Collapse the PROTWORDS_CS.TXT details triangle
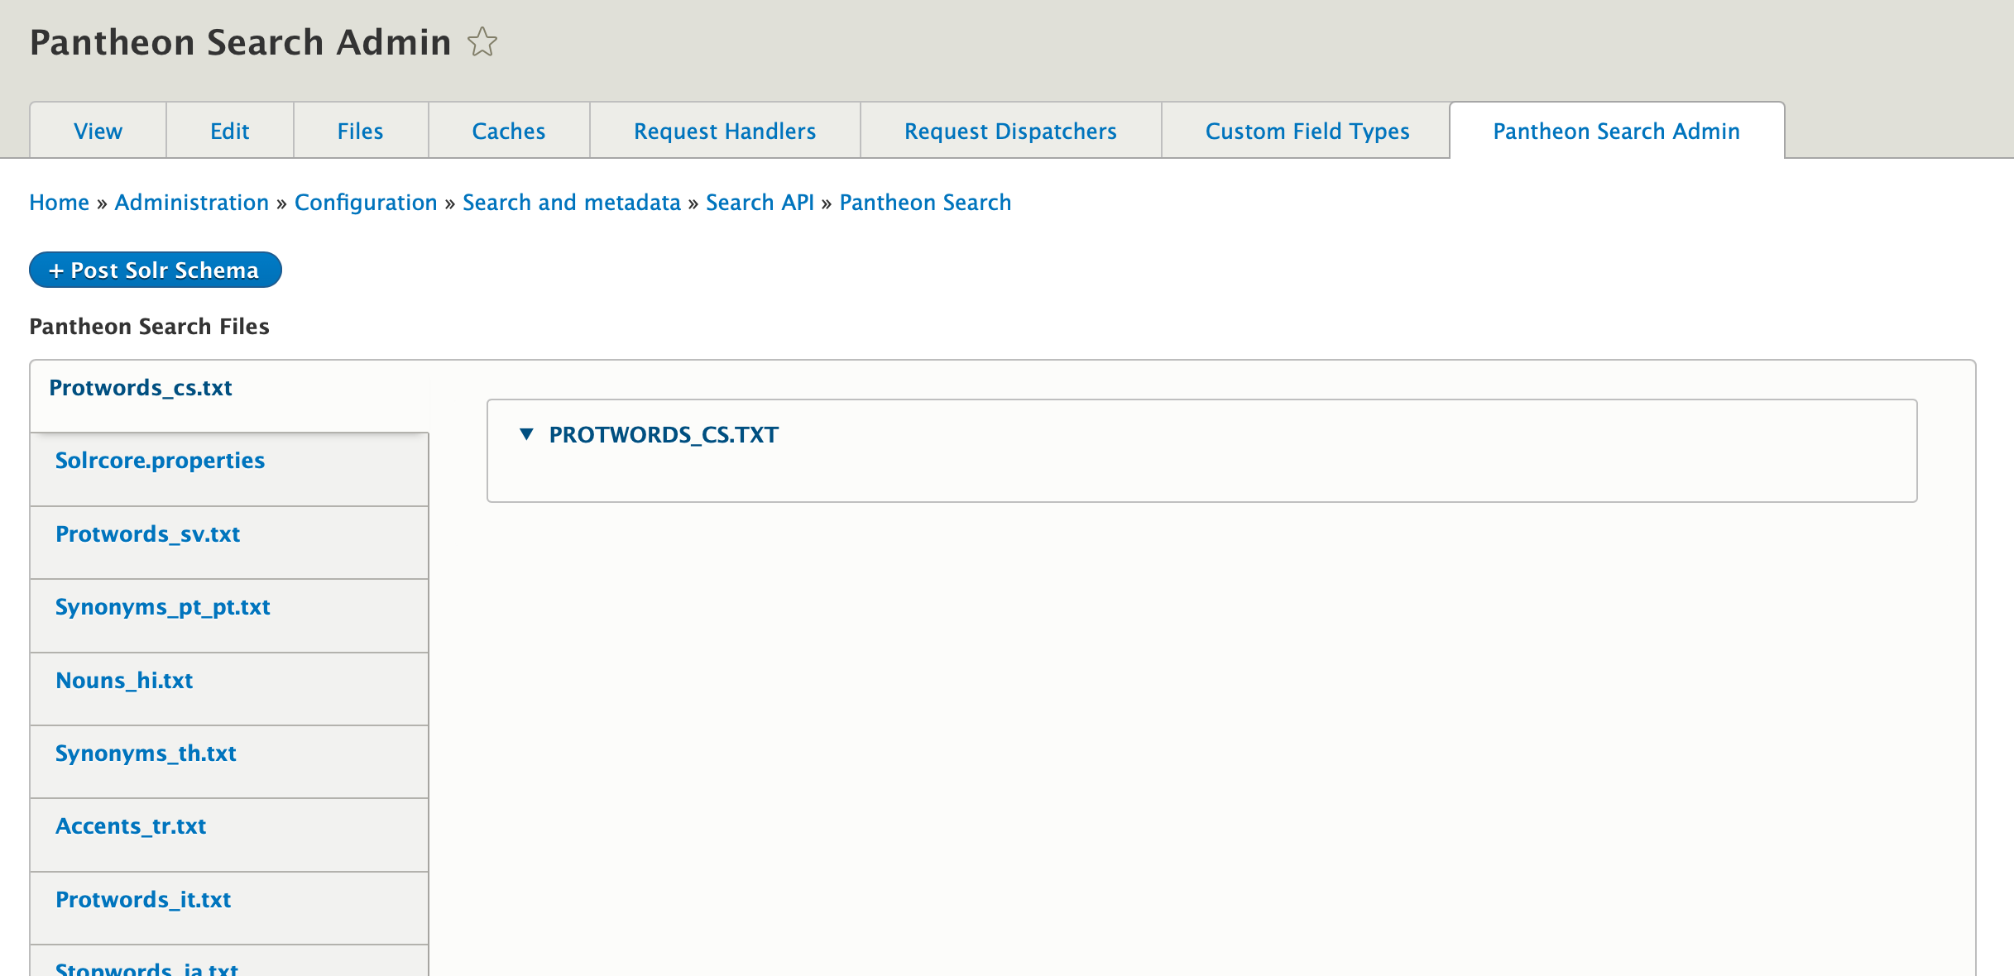The height and width of the screenshot is (976, 2014). [526, 434]
